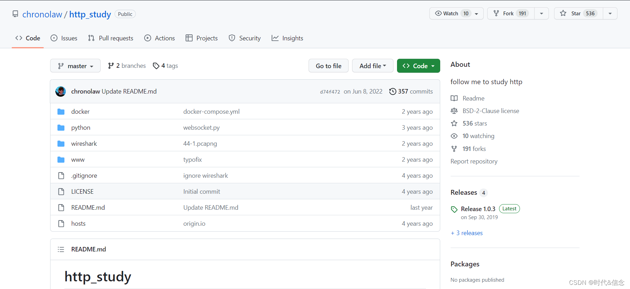
Task: Open the origin.io commit message
Action: (194, 224)
